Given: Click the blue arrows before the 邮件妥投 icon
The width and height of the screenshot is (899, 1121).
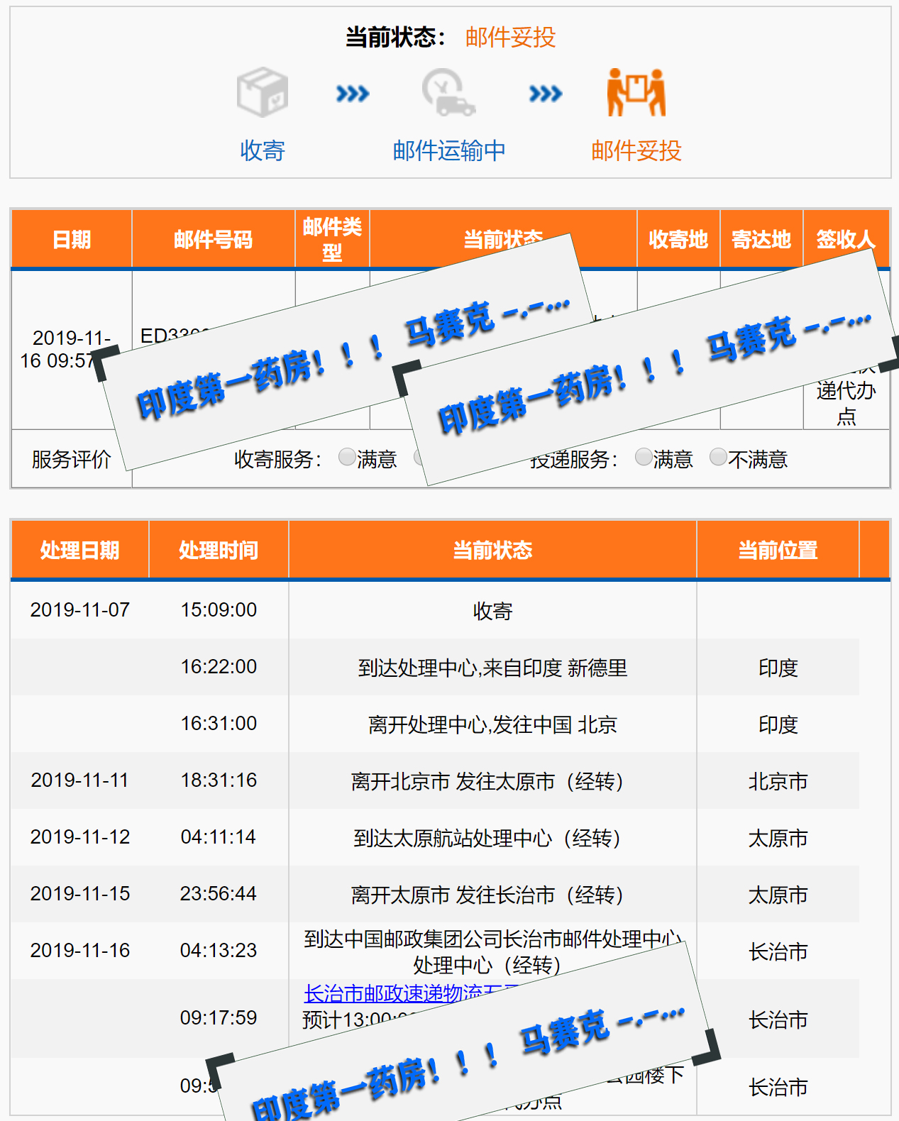Looking at the screenshot, I should pos(546,94).
